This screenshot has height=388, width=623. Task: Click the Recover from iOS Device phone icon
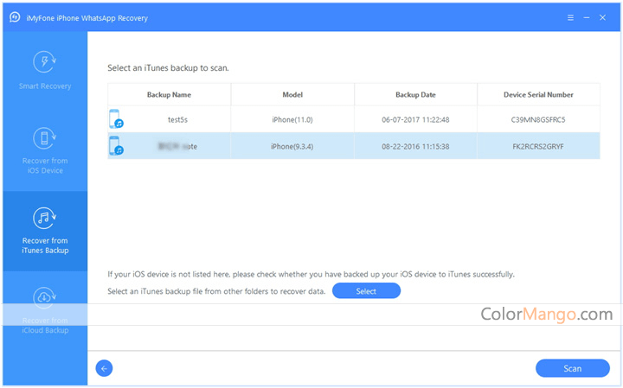coord(44,138)
